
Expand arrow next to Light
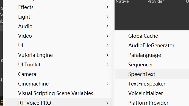coord(107,17)
